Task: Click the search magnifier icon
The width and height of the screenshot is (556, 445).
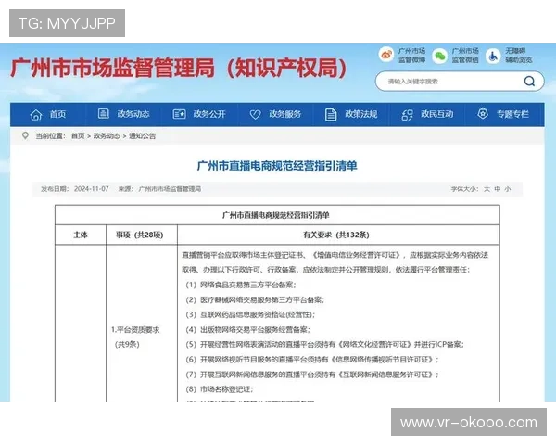Action: [529, 82]
